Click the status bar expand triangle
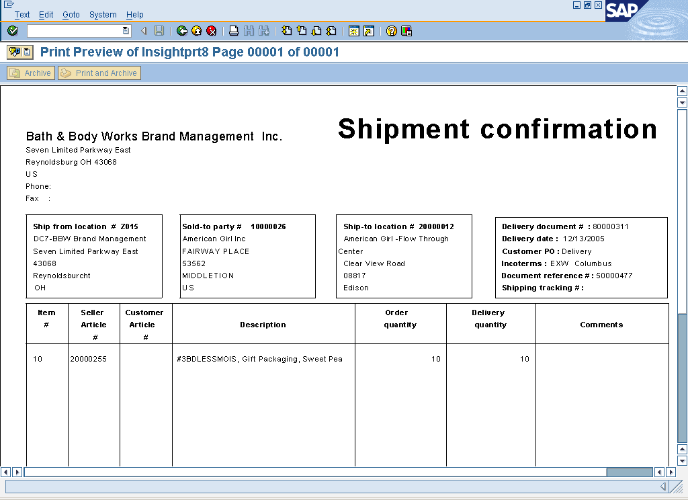The height and width of the screenshot is (500, 688). pyautogui.click(x=663, y=487)
